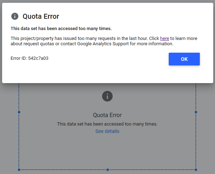
Task: Click the paragraph mentioning Google Analytics Support
Action: click(x=104, y=41)
